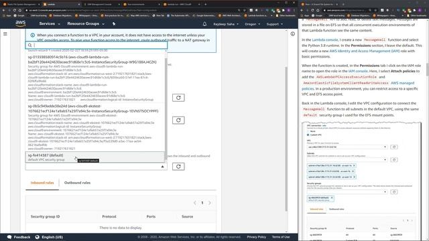
Task: Switch to the Elastic File System browser tab
Action: pos(21,5)
